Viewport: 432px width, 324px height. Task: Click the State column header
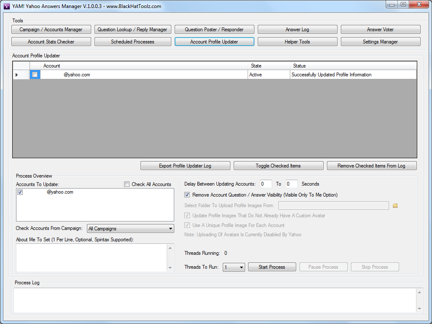tap(269, 65)
